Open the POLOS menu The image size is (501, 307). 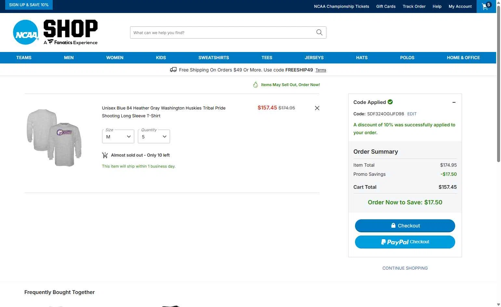[x=407, y=58]
